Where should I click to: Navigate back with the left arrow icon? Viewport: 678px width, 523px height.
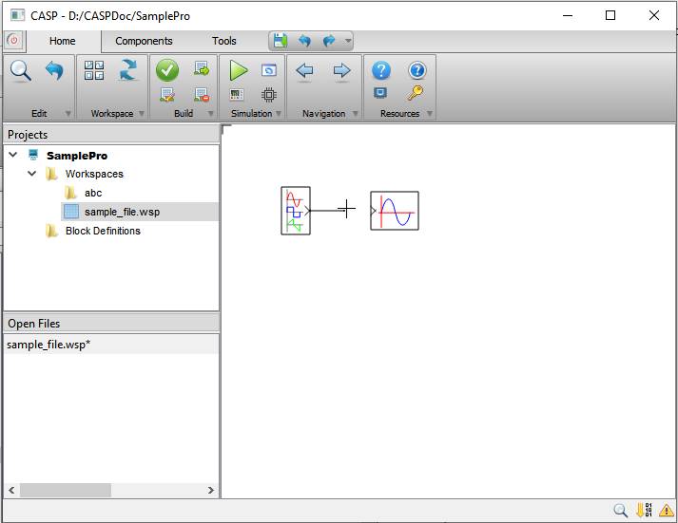(304, 70)
